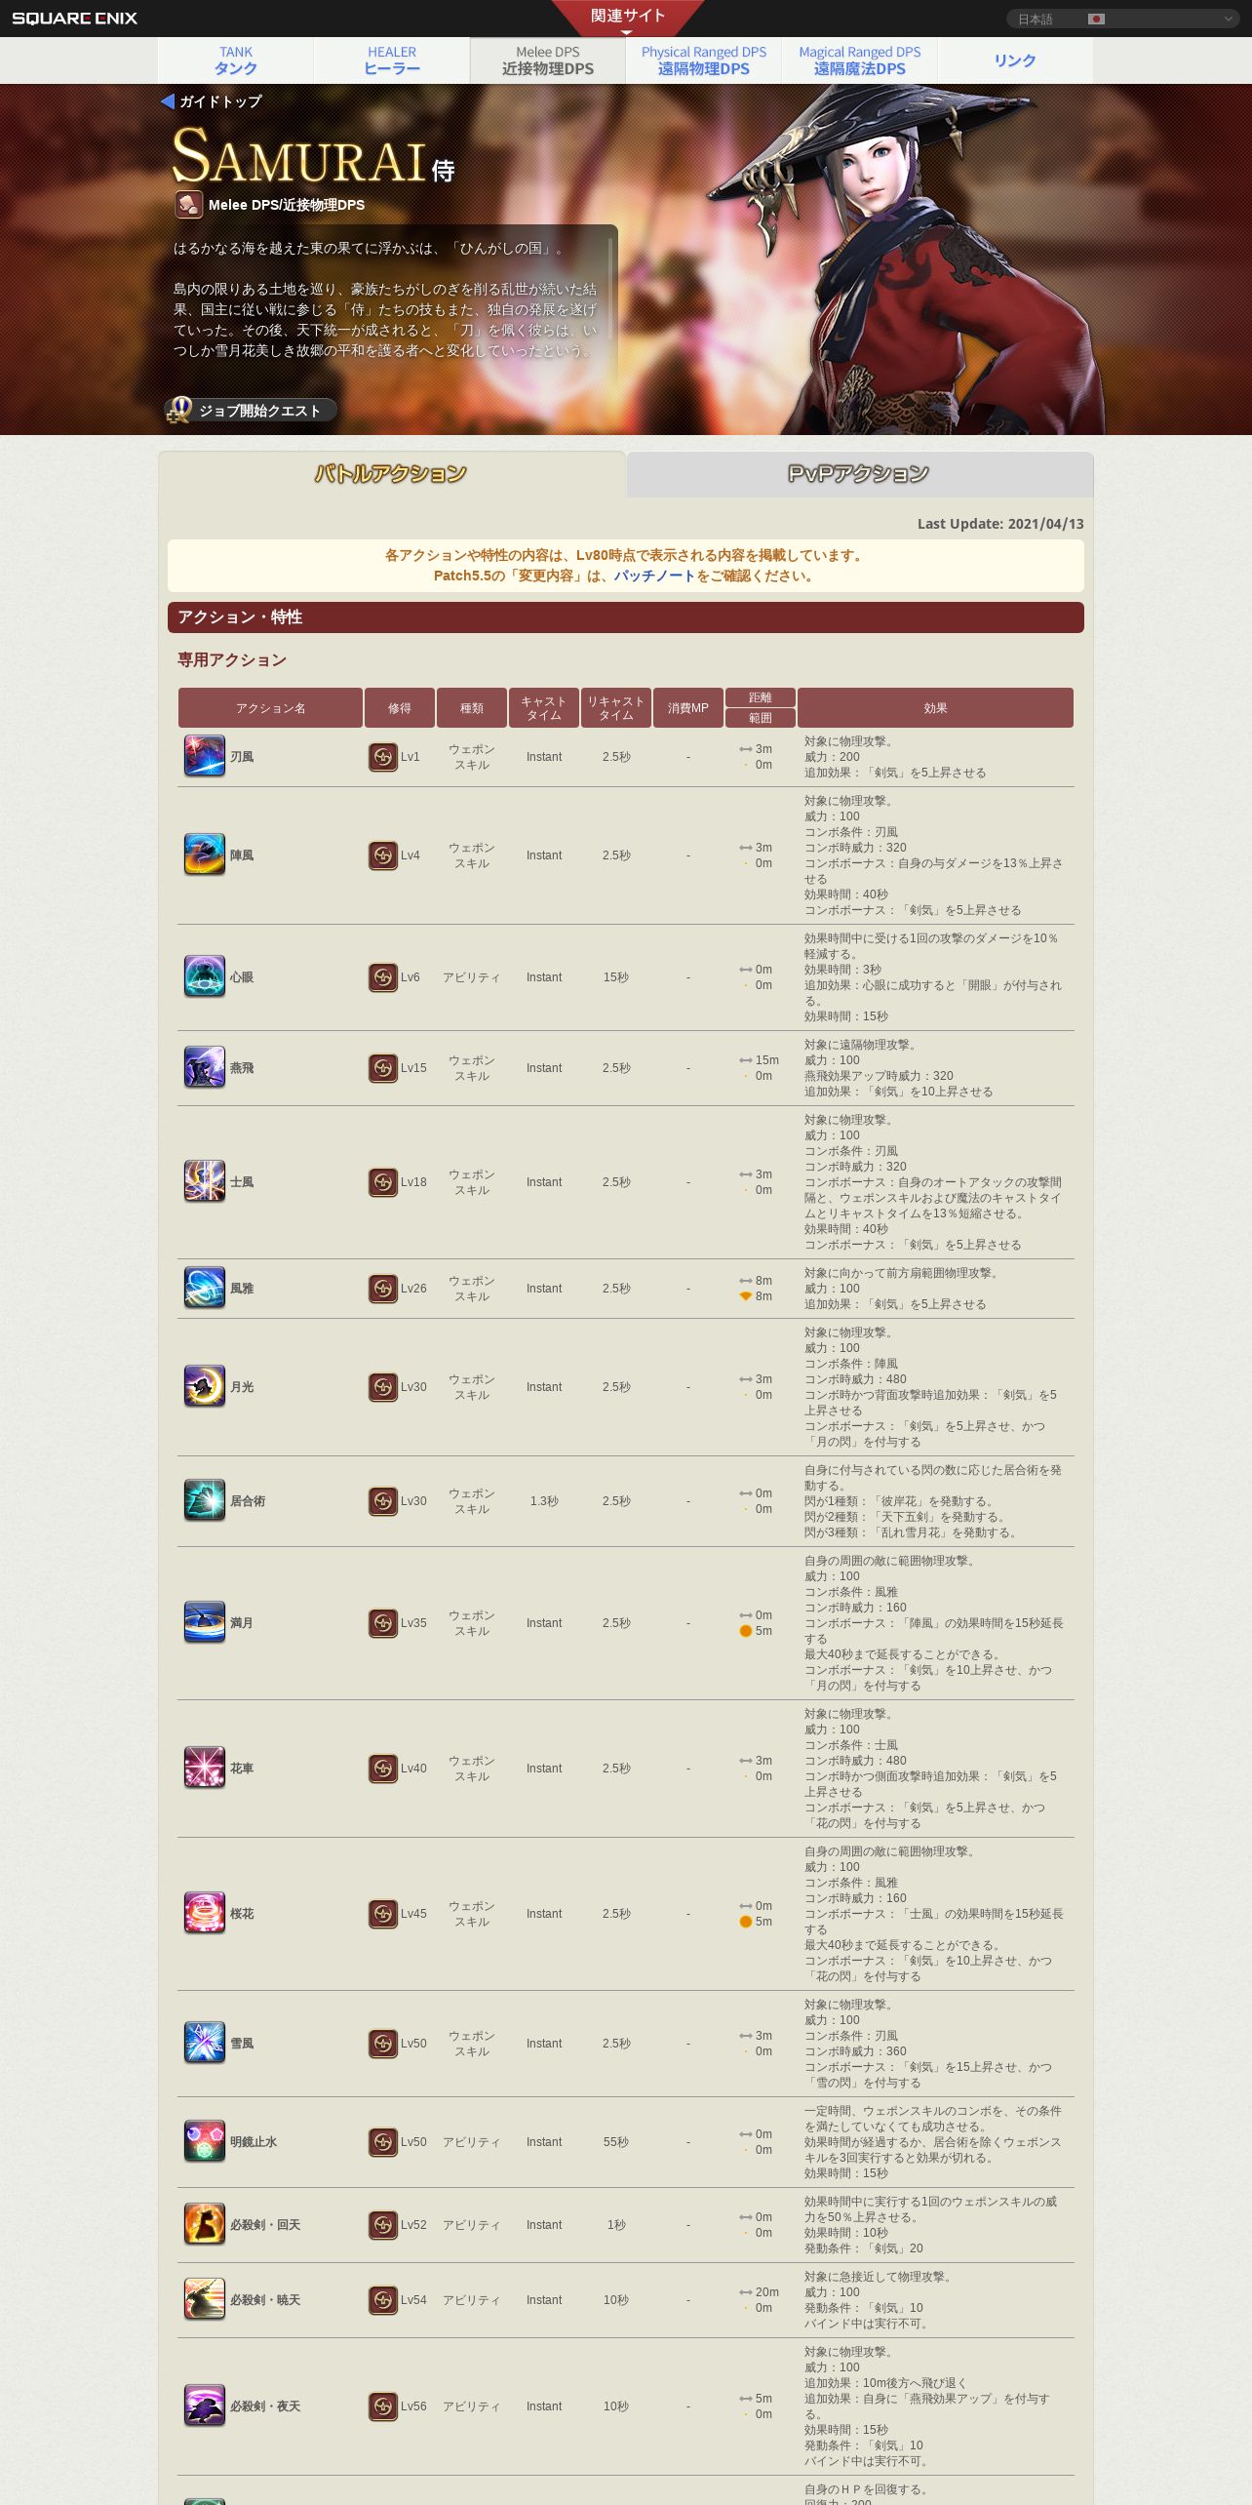Click the 陣風 action icon

point(205,855)
